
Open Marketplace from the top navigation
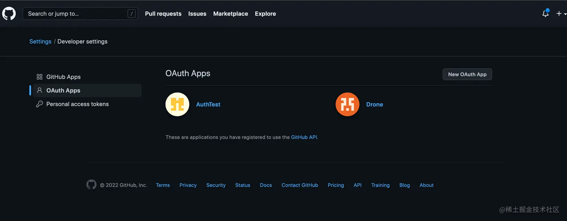pyautogui.click(x=231, y=14)
